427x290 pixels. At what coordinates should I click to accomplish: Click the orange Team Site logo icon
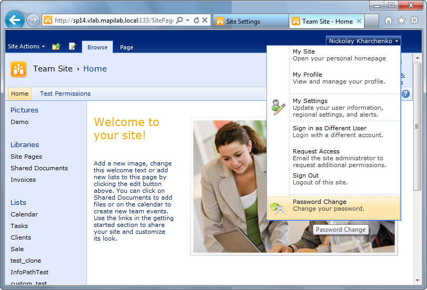point(18,69)
